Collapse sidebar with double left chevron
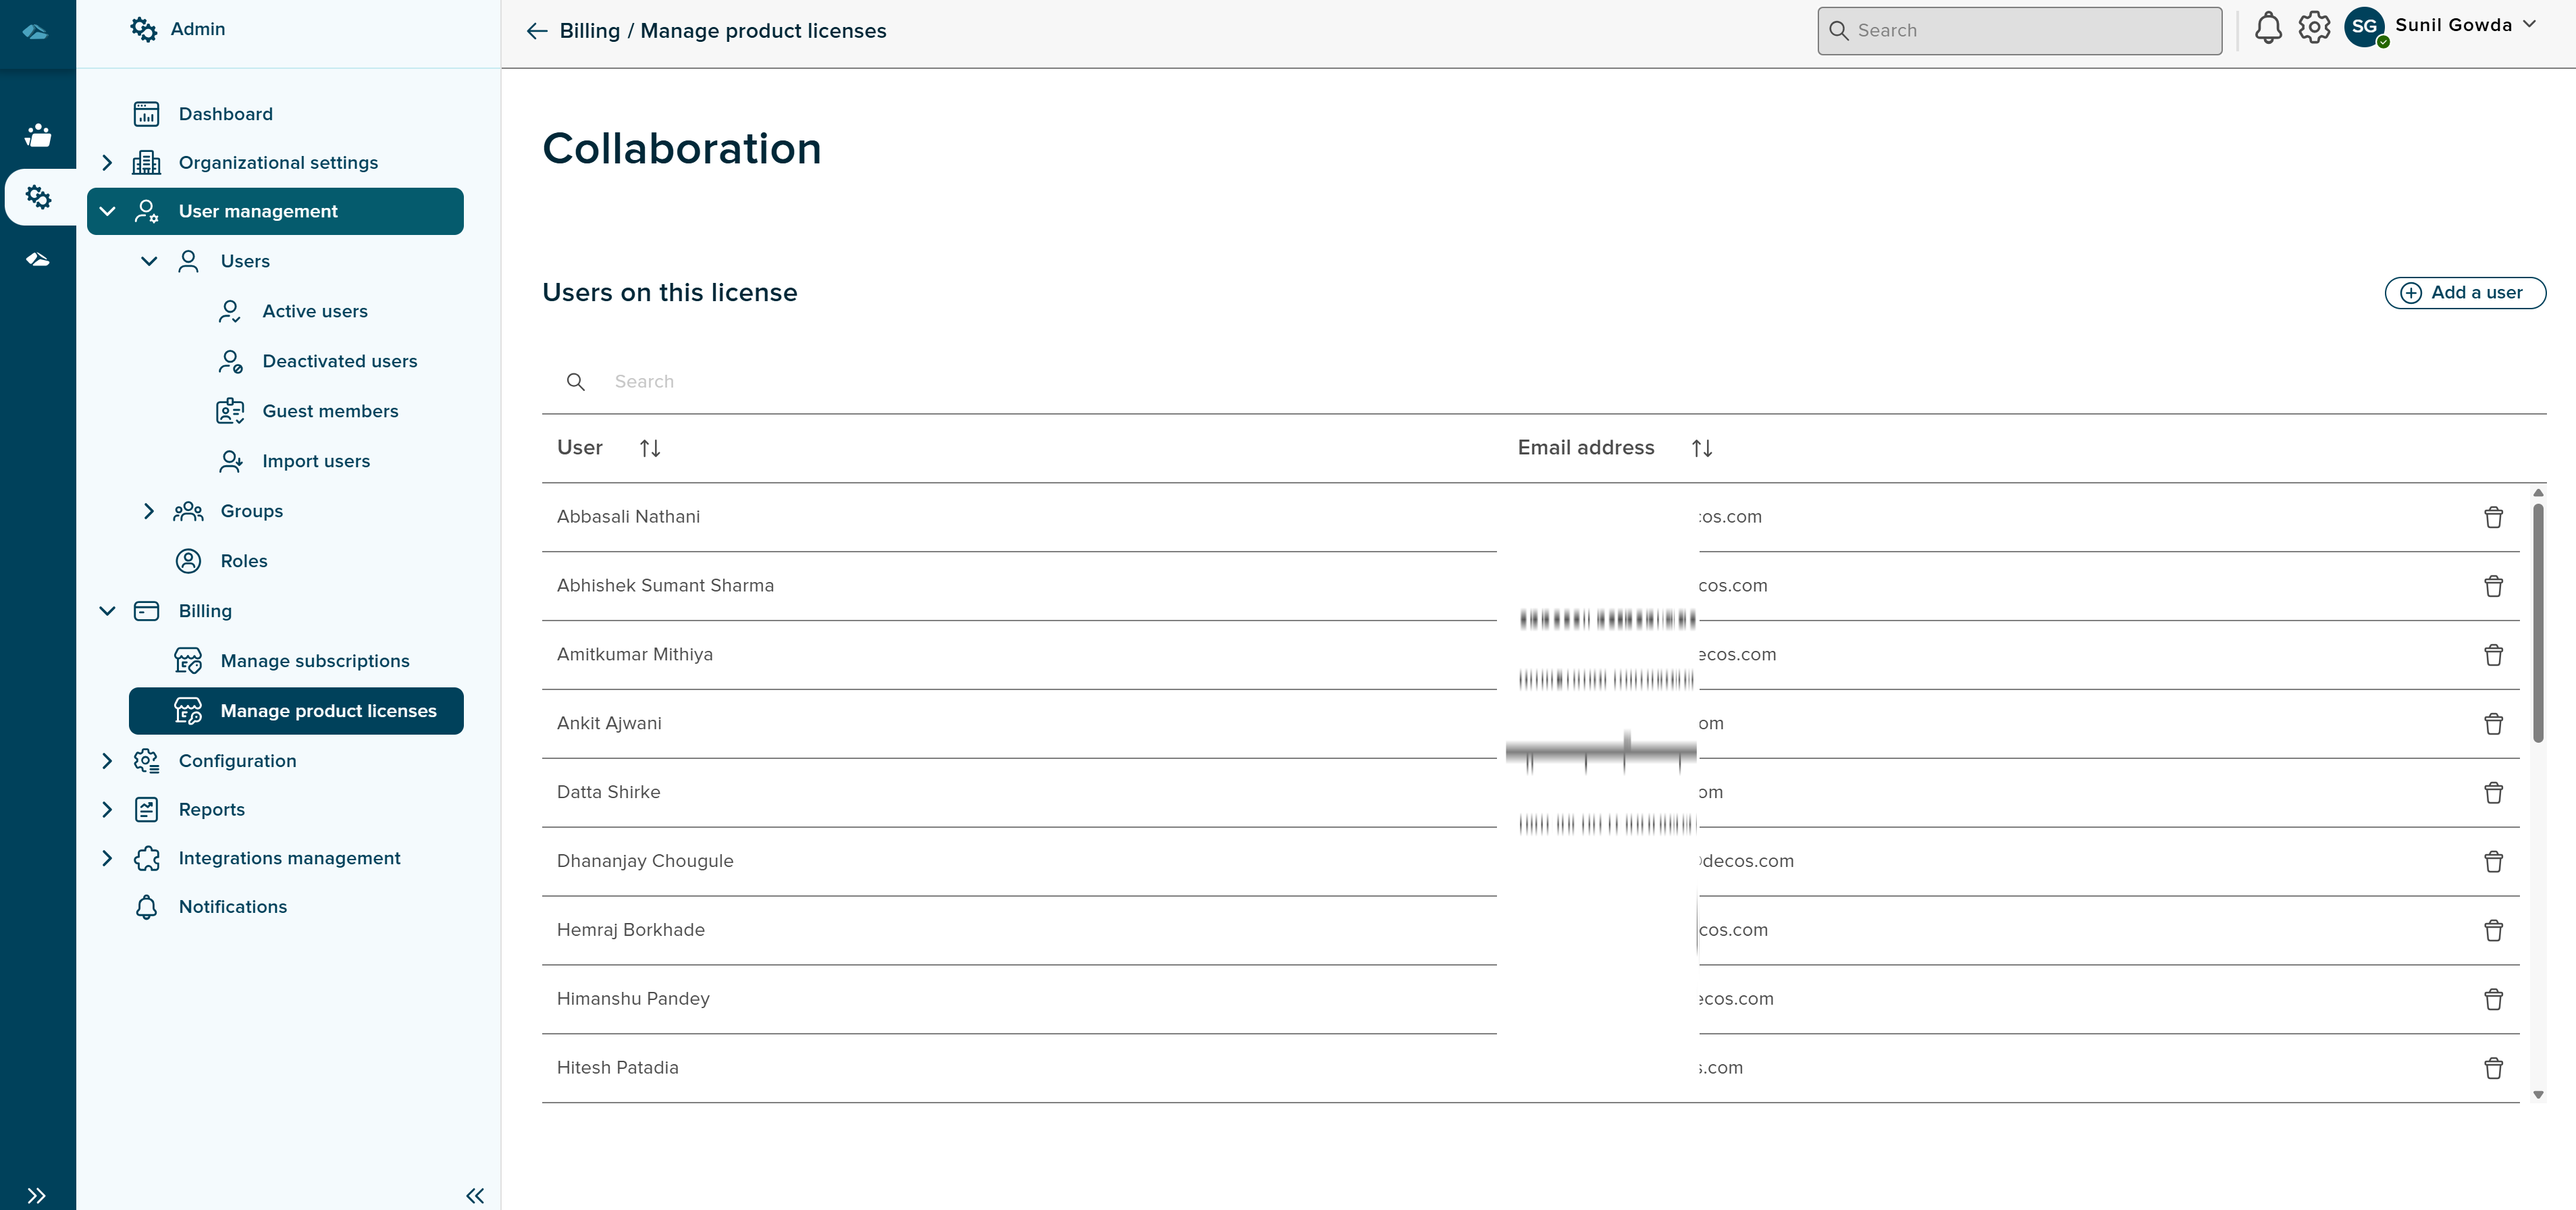 point(475,1195)
